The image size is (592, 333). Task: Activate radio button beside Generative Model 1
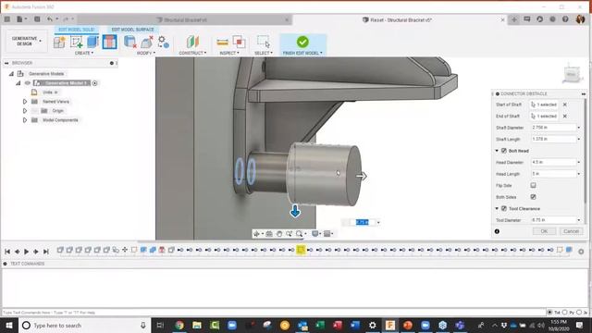(x=94, y=83)
